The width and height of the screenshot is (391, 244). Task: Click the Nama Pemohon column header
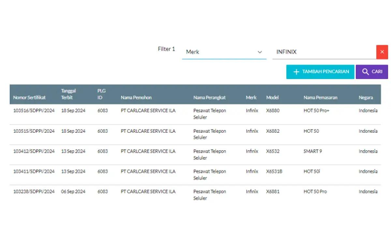[x=136, y=98]
